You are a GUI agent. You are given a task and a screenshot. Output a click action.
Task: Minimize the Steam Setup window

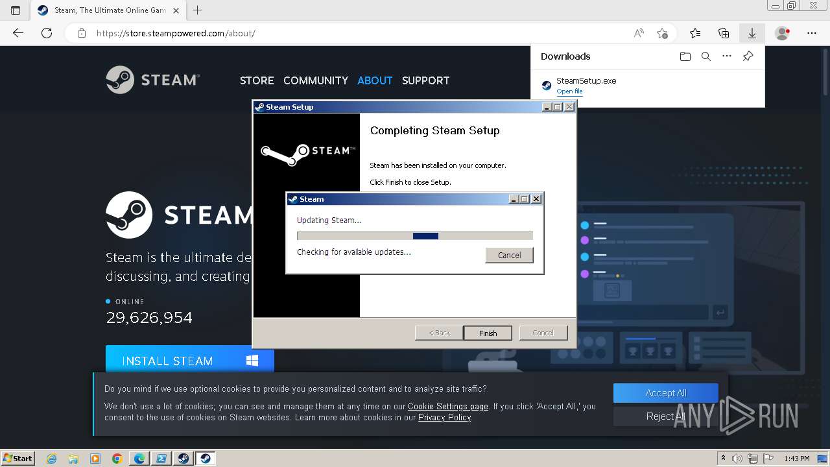tap(547, 107)
